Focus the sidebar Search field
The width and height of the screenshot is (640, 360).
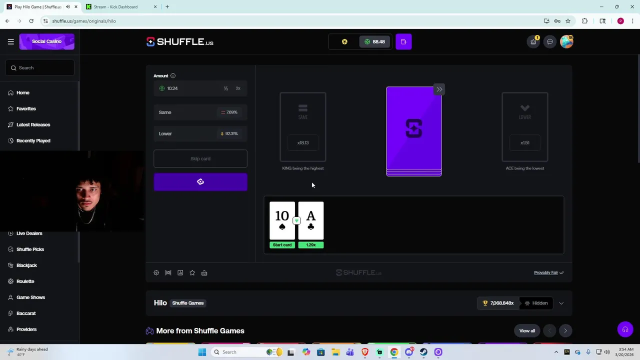click(x=40, y=67)
